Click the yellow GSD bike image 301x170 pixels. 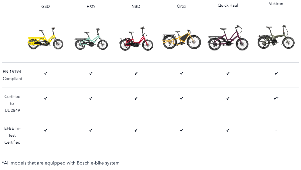pyautogui.click(x=45, y=39)
